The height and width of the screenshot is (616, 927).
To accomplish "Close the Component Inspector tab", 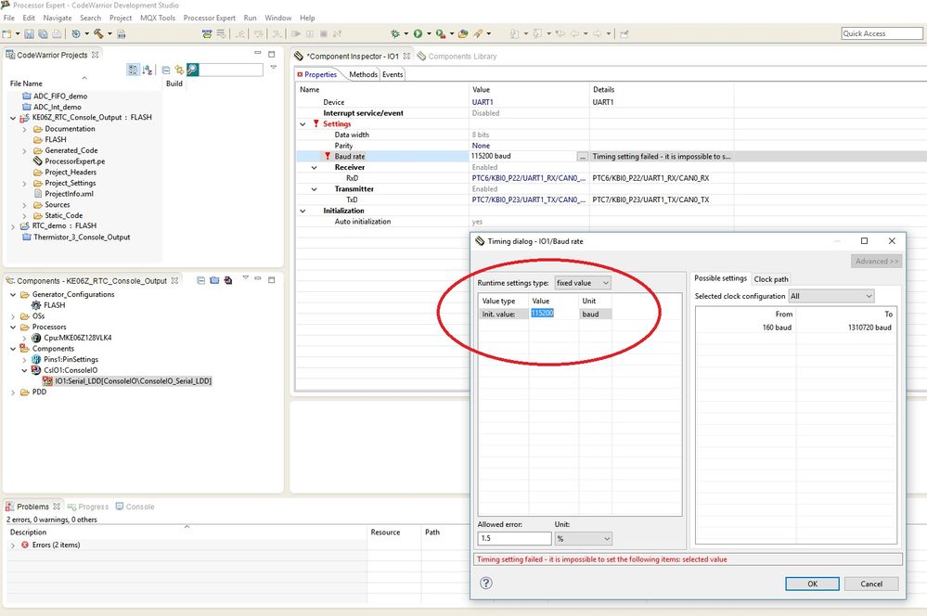I will click(x=406, y=57).
